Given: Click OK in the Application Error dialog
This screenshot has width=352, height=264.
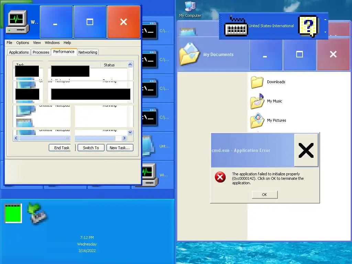Looking at the screenshot, I should [x=265, y=195].
